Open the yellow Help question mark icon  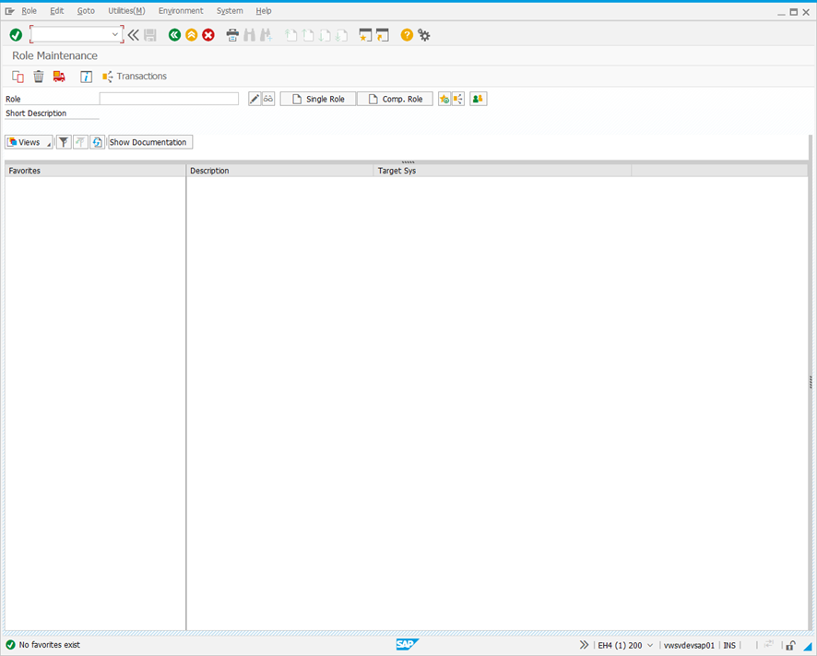tap(407, 35)
